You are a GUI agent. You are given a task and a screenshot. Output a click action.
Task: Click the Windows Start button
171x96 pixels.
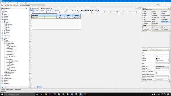(x=2, y=94)
